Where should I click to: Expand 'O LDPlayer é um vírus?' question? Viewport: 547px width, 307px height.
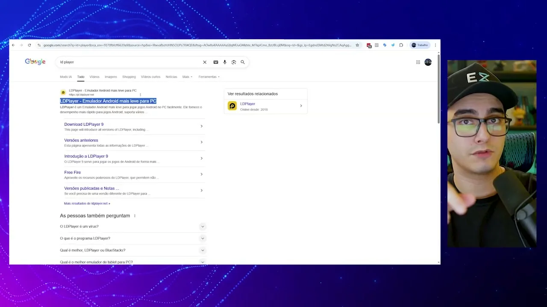pos(132,226)
